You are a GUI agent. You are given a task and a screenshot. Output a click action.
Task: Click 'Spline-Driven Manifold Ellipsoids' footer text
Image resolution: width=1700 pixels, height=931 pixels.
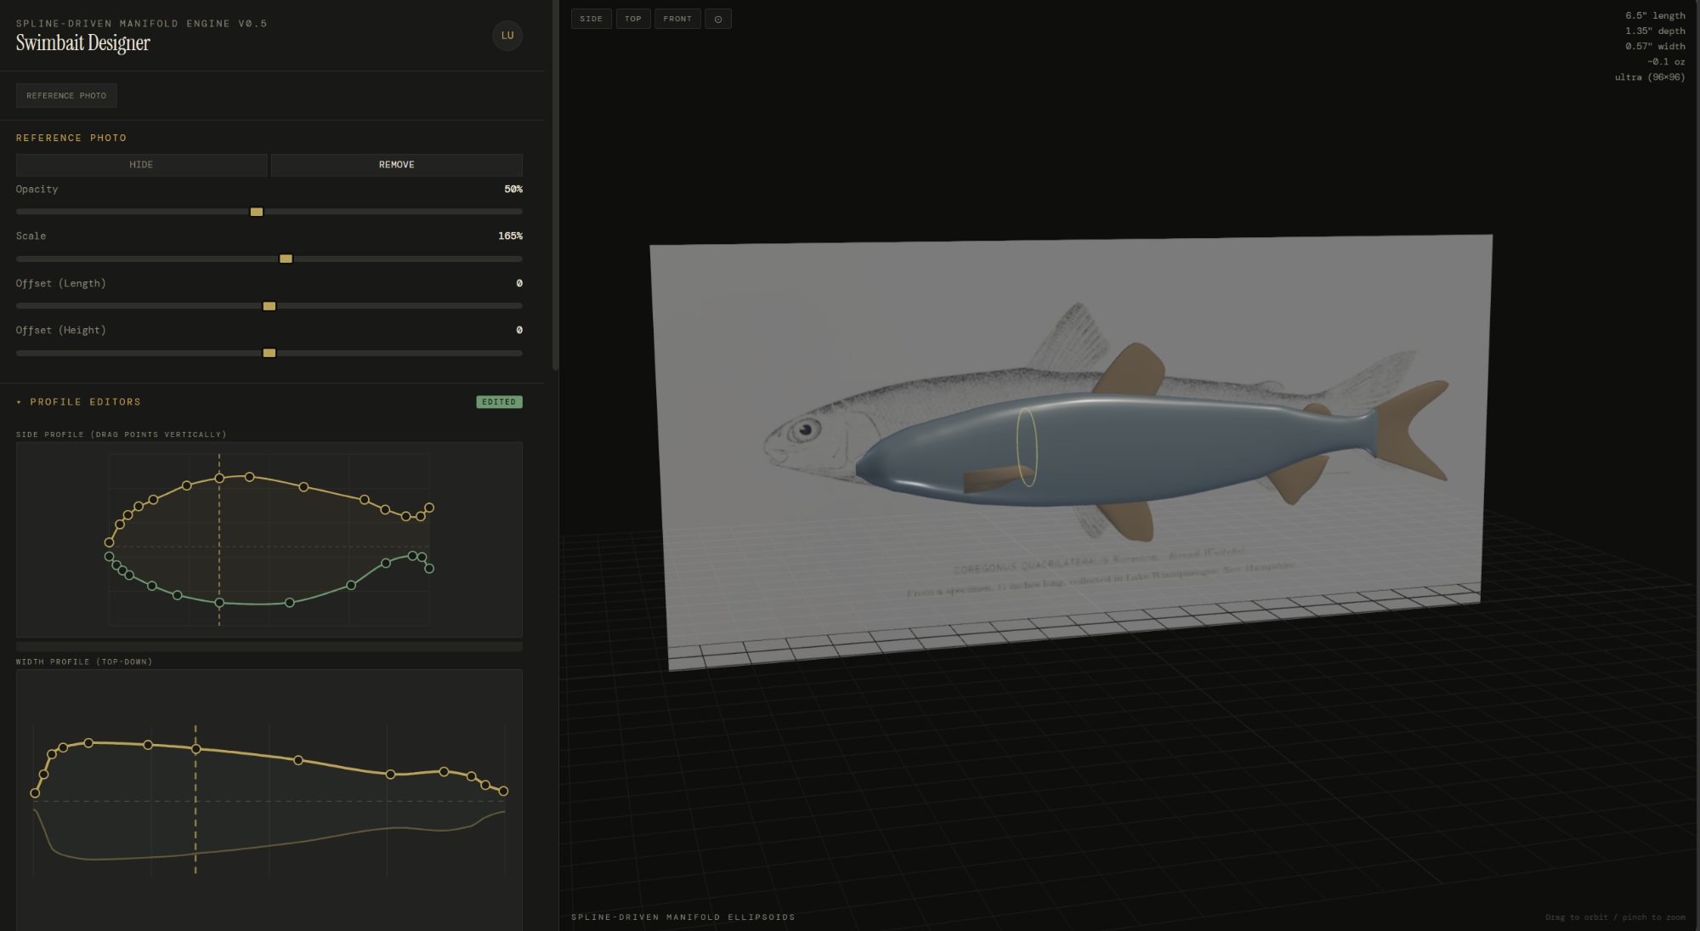(x=683, y=917)
